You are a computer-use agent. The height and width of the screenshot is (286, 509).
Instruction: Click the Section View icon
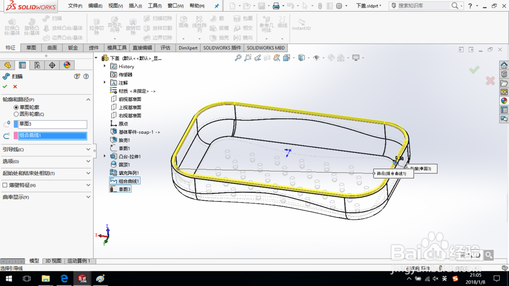267,58
